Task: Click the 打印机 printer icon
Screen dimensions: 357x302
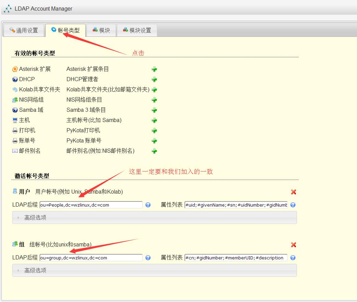Action: (15, 131)
